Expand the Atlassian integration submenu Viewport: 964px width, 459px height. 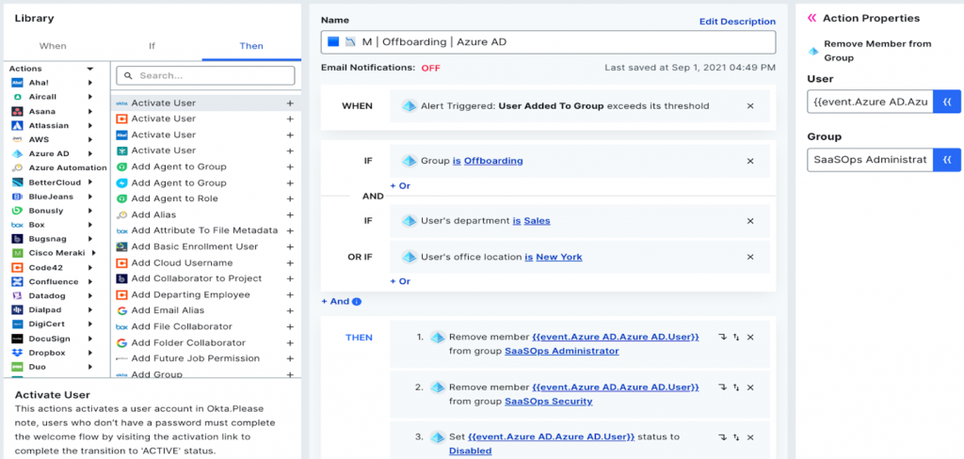point(90,125)
